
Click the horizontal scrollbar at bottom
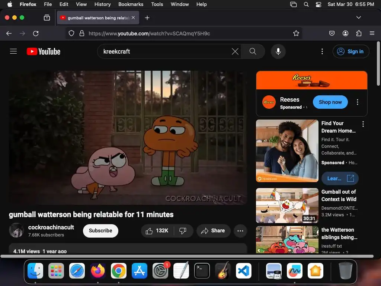click(187, 256)
